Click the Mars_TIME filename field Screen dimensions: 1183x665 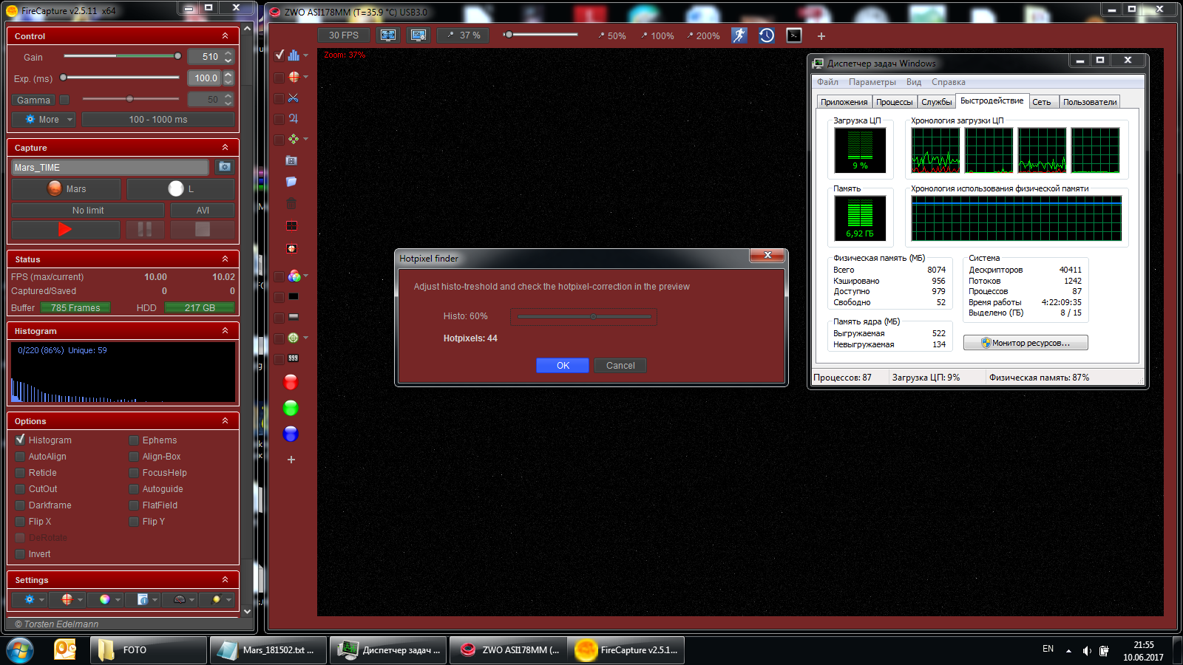pos(111,168)
